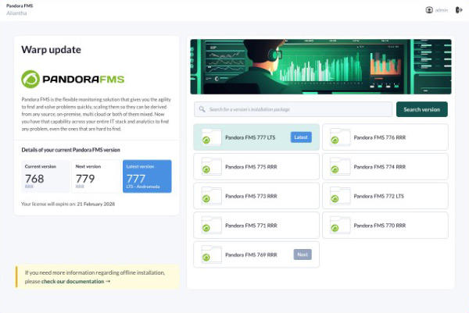The height and width of the screenshot is (313, 469).
Task: Click the Pandora FMS 776 RRR folder icon
Action: [x=339, y=137]
